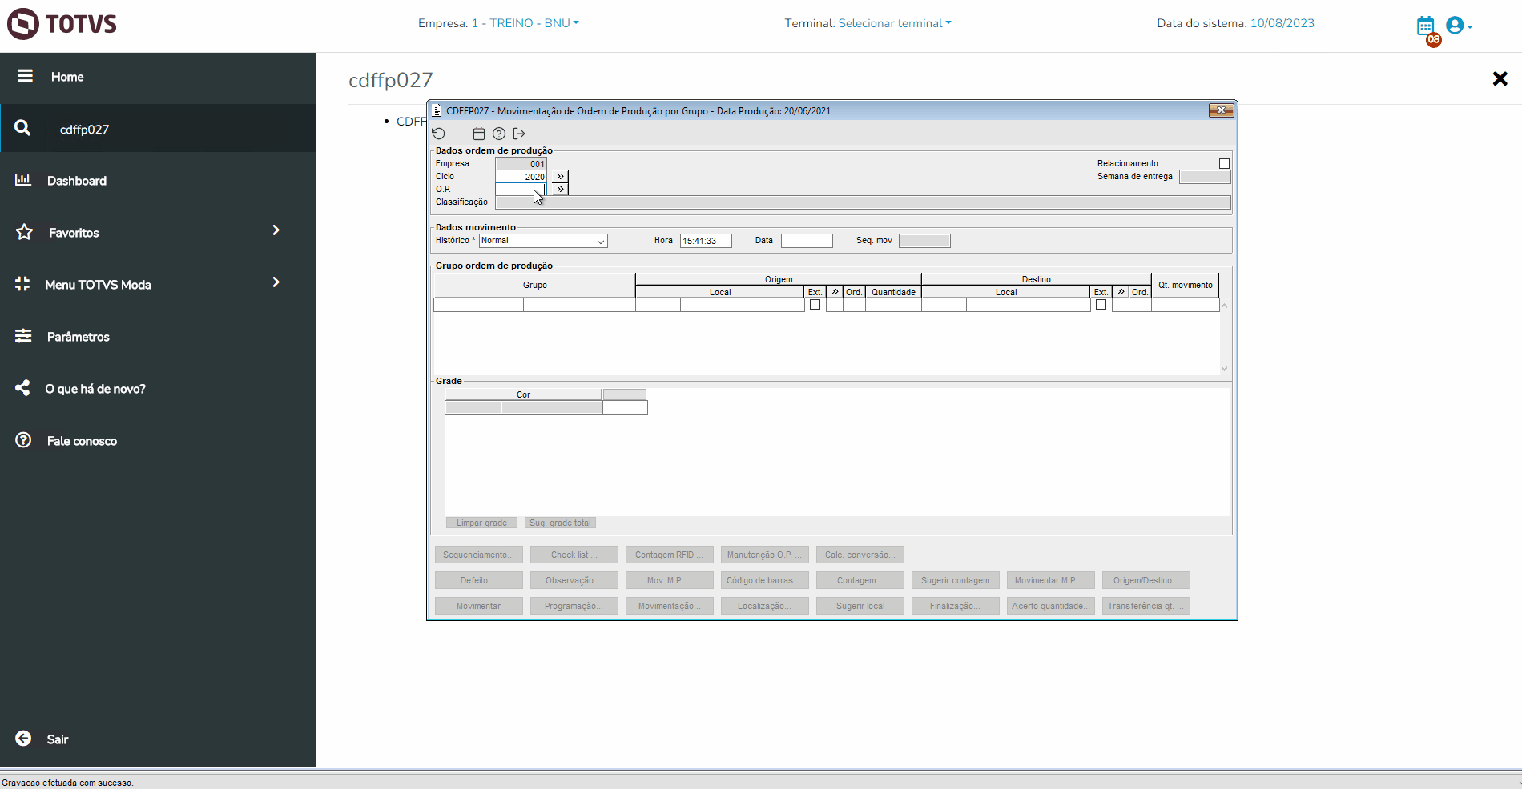Viewport: 1522px width, 789px height.
Task: Toggle the Destino Ext. checkbox in grid row
Action: pos(1101,305)
